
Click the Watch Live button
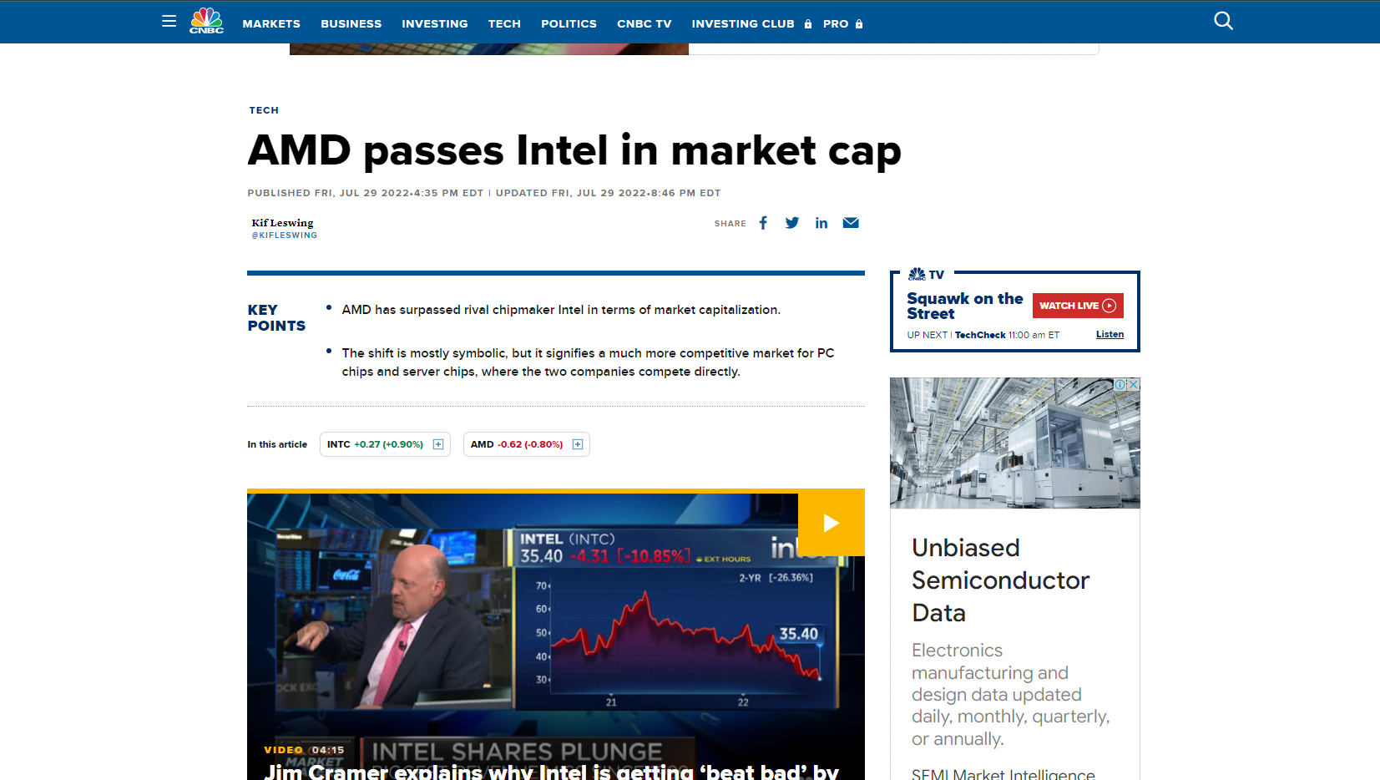pos(1078,306)
